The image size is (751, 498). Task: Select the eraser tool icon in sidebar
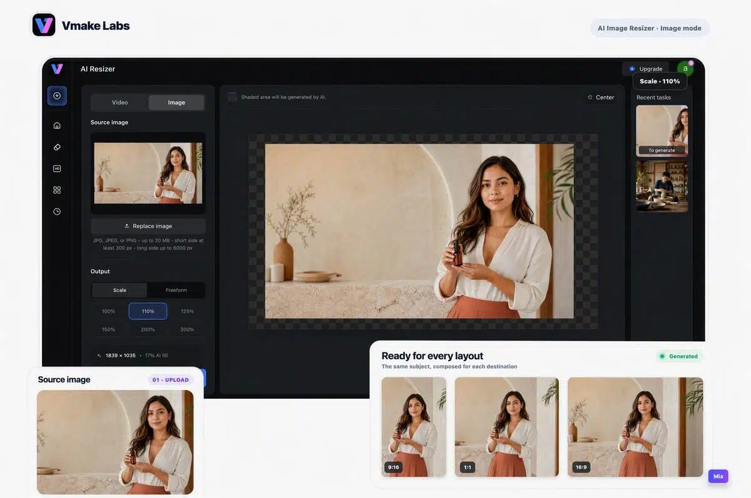57,147
